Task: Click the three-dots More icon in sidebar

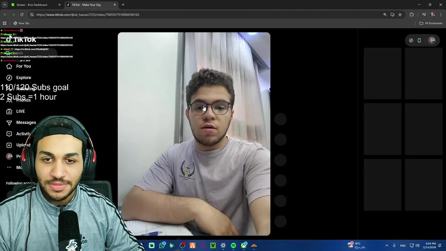Action: click(x=9, y=167)
